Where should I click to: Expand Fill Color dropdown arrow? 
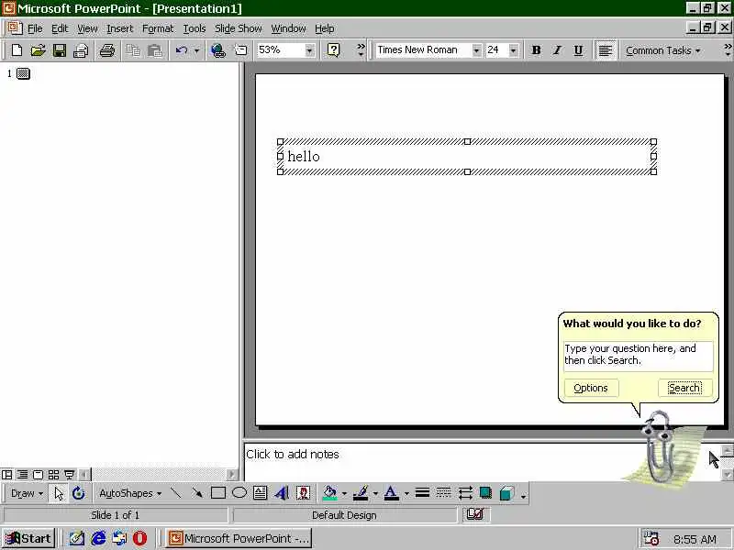pos(345,493)
